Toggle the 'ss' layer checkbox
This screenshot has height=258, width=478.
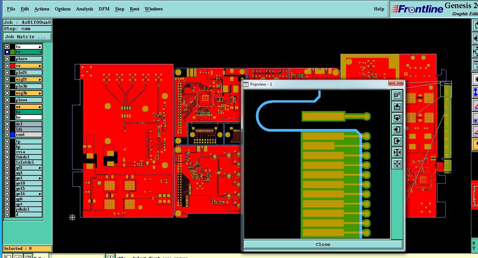click(7, 107)
